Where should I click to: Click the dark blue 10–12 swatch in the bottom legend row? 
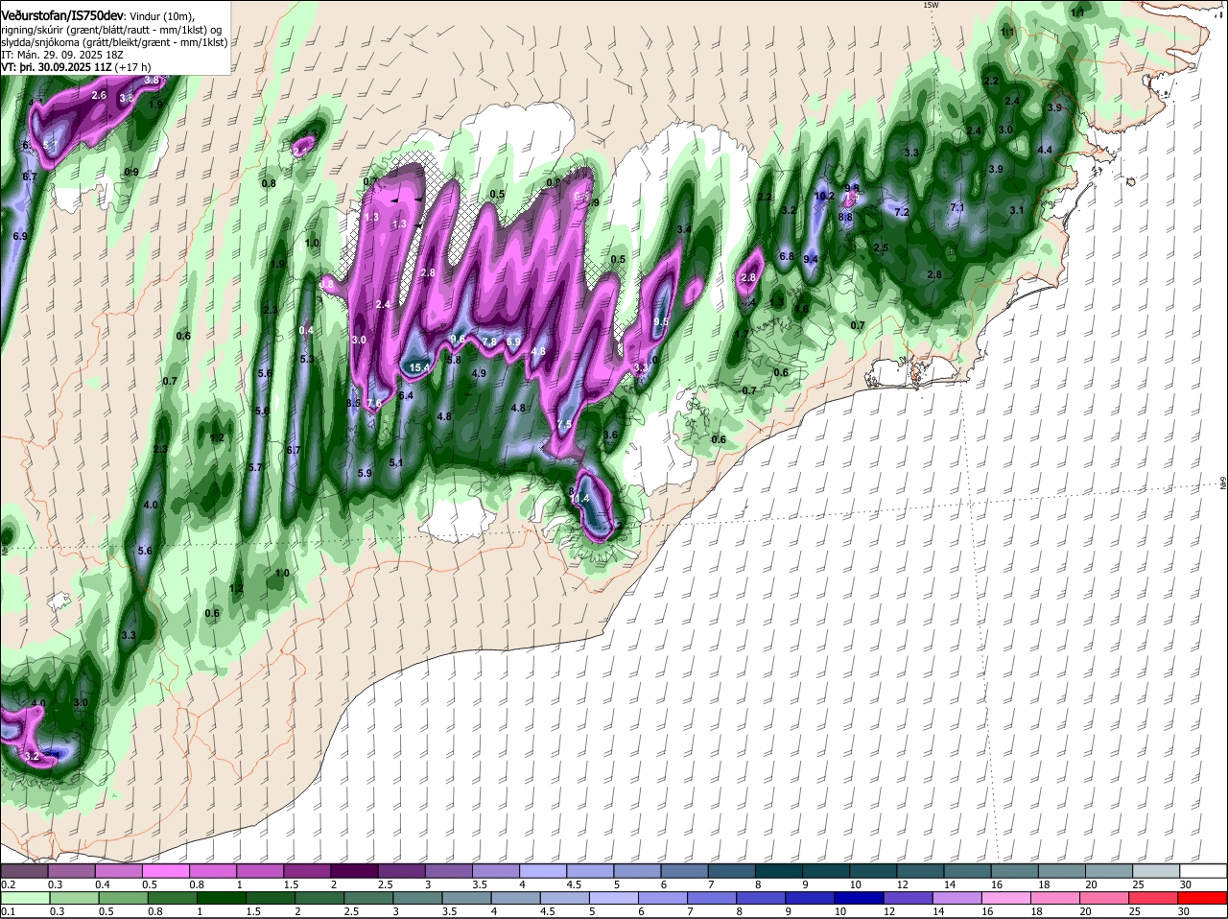859,899
